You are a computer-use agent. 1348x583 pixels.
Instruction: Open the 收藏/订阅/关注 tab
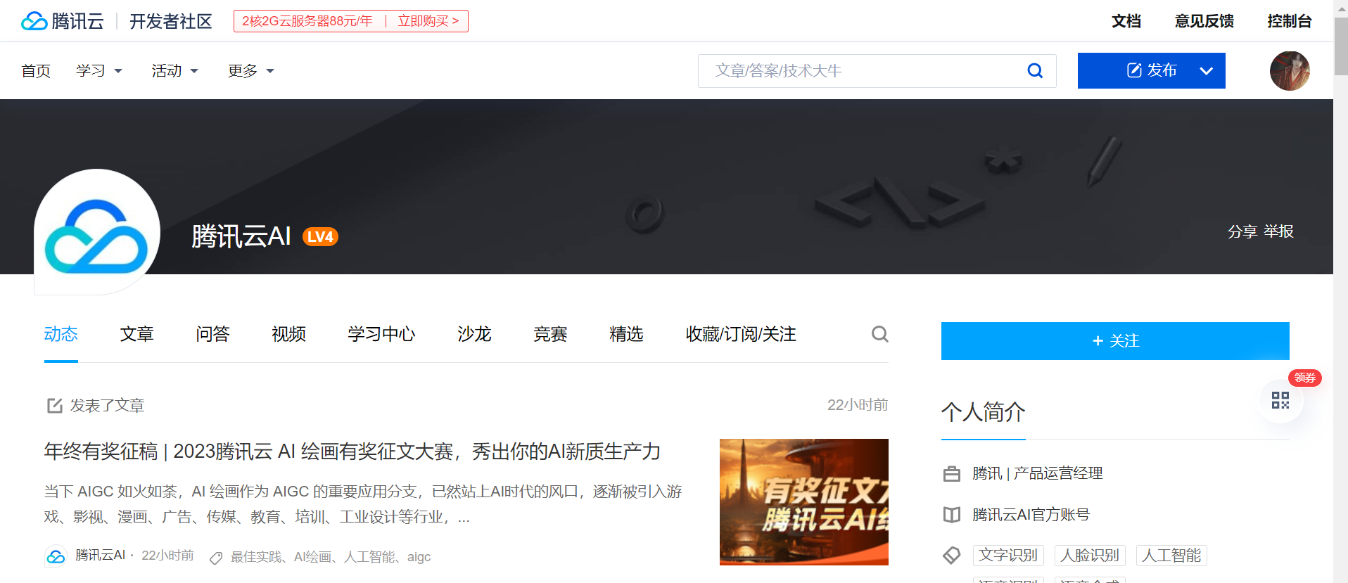click(x=742, y=334)
